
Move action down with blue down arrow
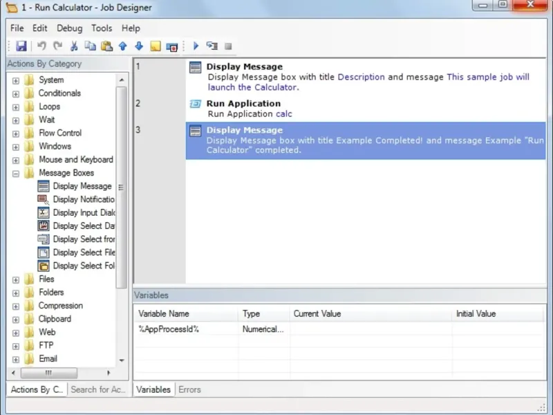coord(139,46)
